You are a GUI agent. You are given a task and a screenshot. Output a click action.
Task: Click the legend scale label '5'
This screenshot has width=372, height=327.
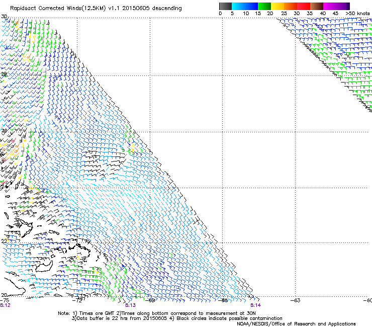coord(232,14)
